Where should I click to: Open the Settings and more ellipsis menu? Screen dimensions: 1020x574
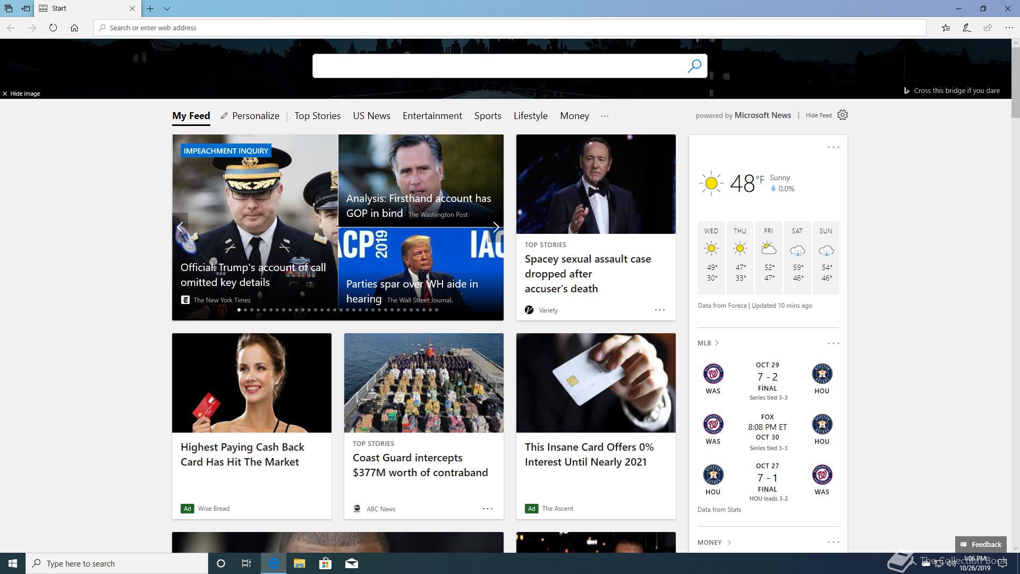(x=1009, y=28)
